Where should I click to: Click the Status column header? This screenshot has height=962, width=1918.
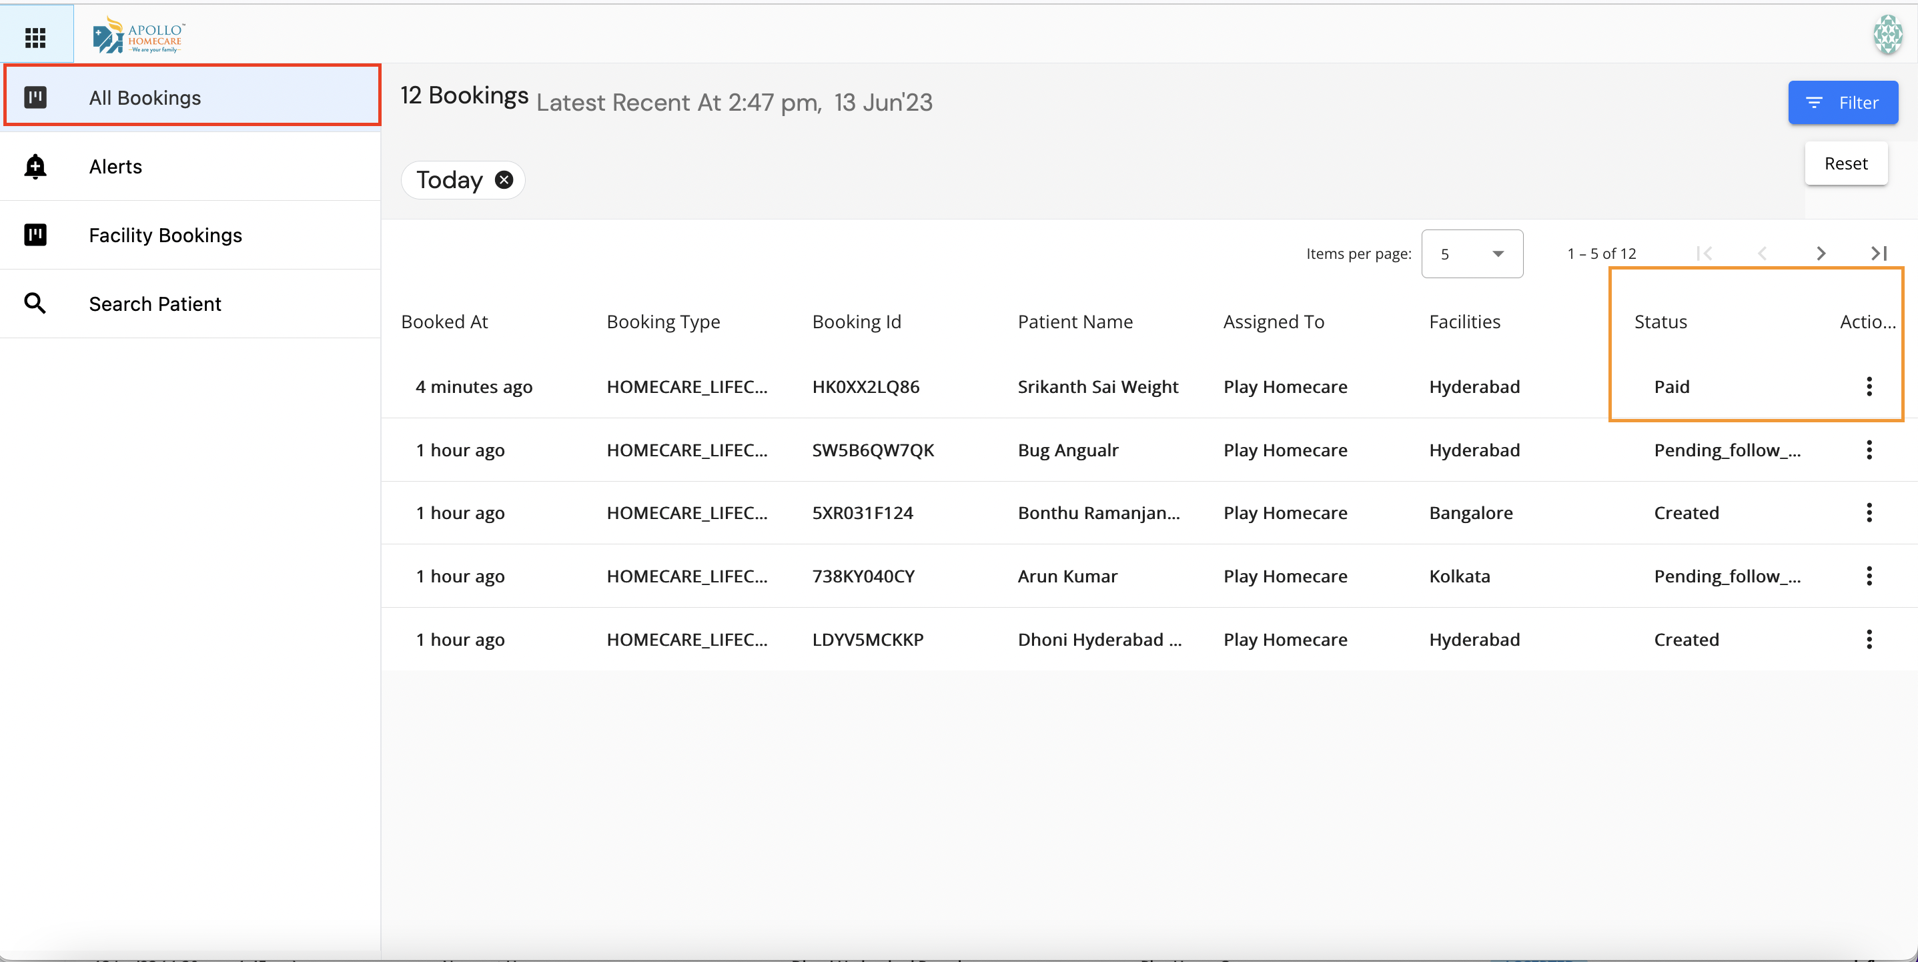(1660, 322)
